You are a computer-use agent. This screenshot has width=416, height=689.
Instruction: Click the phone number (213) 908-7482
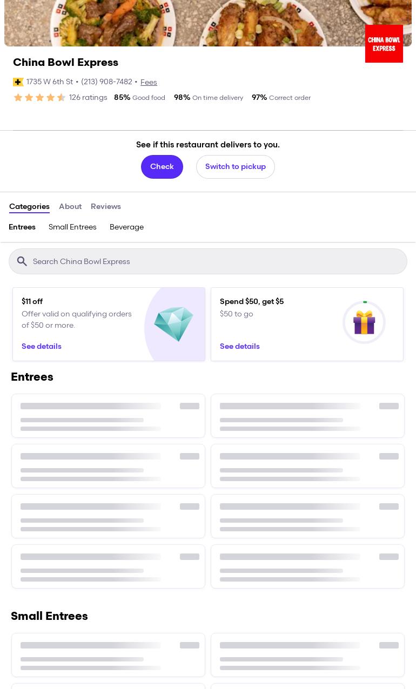click(x=106, y=82)
